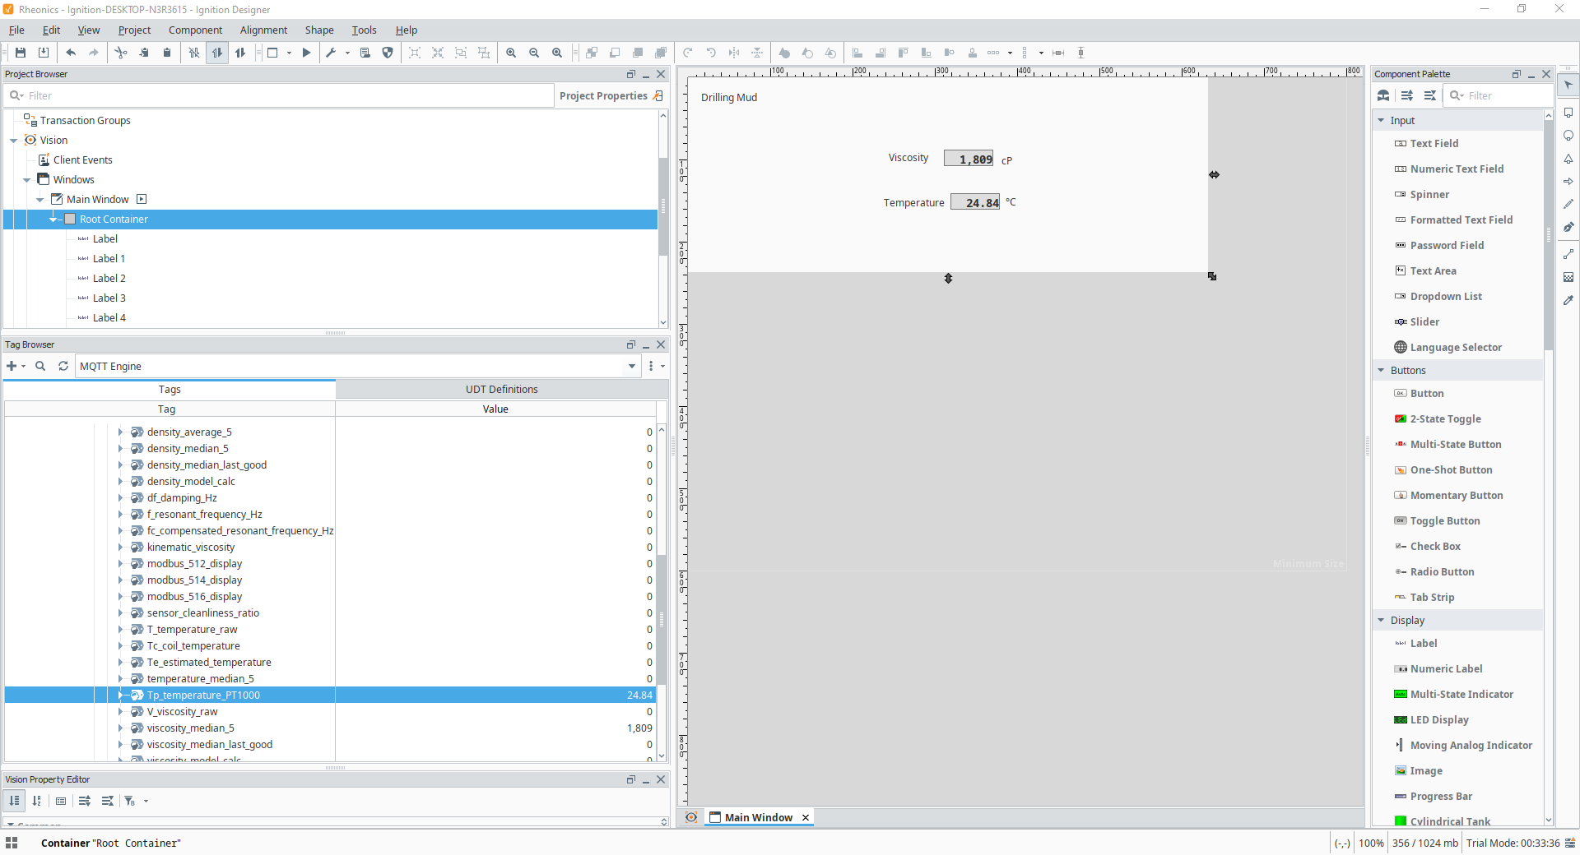Pick the Numeric Text Field component

(1457, 169)
